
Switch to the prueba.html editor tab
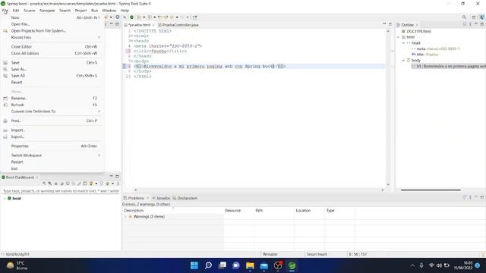pos(139,25)
